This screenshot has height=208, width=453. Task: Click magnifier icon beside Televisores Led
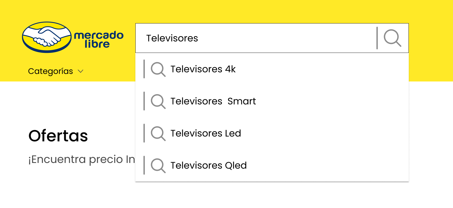coord(158,134)
